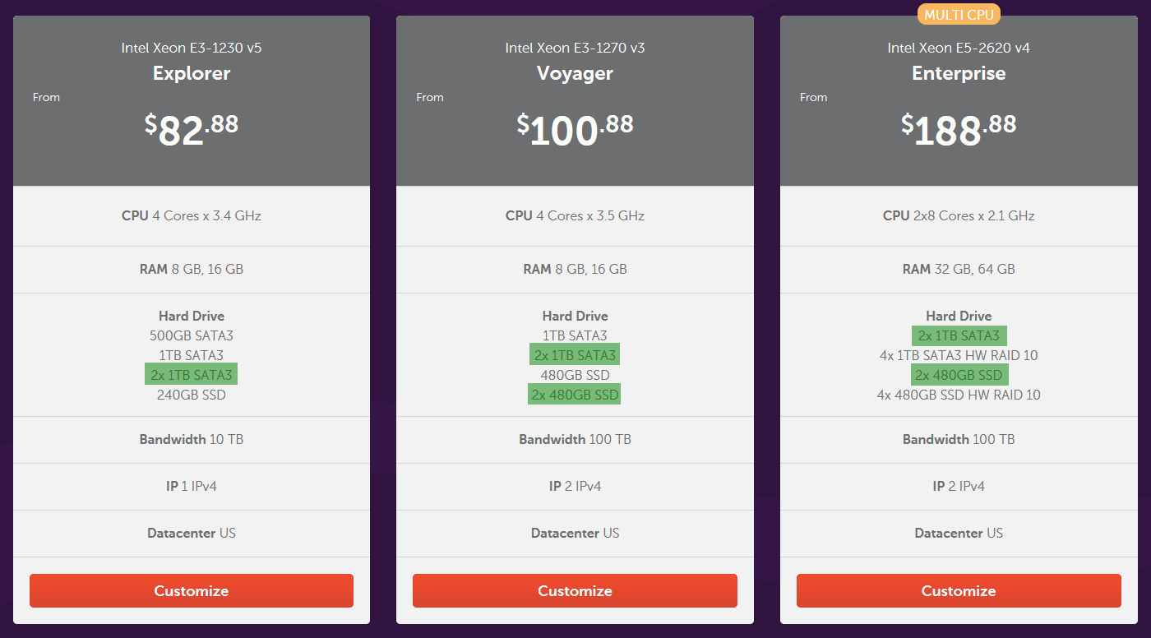Click Bandwidth 10 TB row in Explorer

(192, 439)
